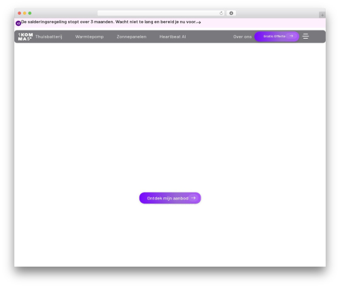This screenshot has width=340, height=287.
Task: Click the arrow after the banner text
Action: (199, 22)
